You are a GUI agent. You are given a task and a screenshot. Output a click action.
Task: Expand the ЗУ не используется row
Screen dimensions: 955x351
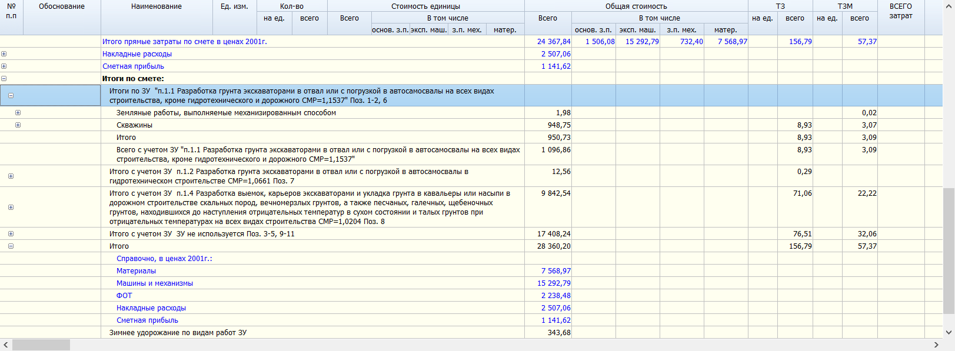click(11, 234)
